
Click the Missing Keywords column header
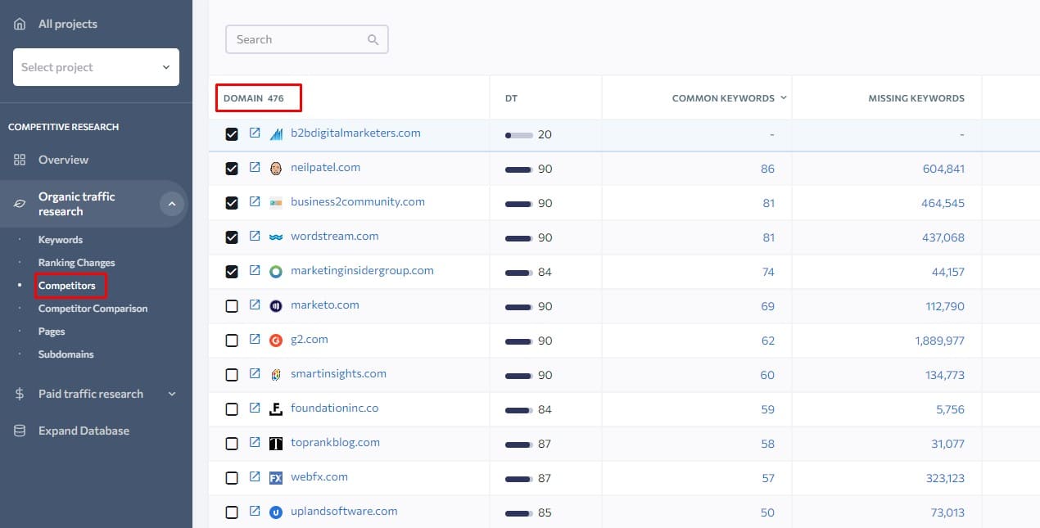[x=916, y=98]
